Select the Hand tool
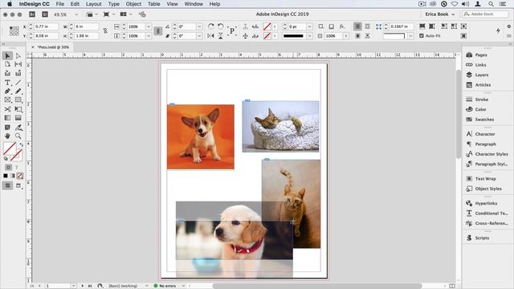The height and width of the screenshot is (289, 514). click(x=7, y=136)
